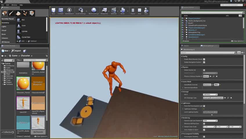Viewport: 246px width, 139px height.
Task: Select Geometry Editing mode icon
Action: tap(32, 13)
